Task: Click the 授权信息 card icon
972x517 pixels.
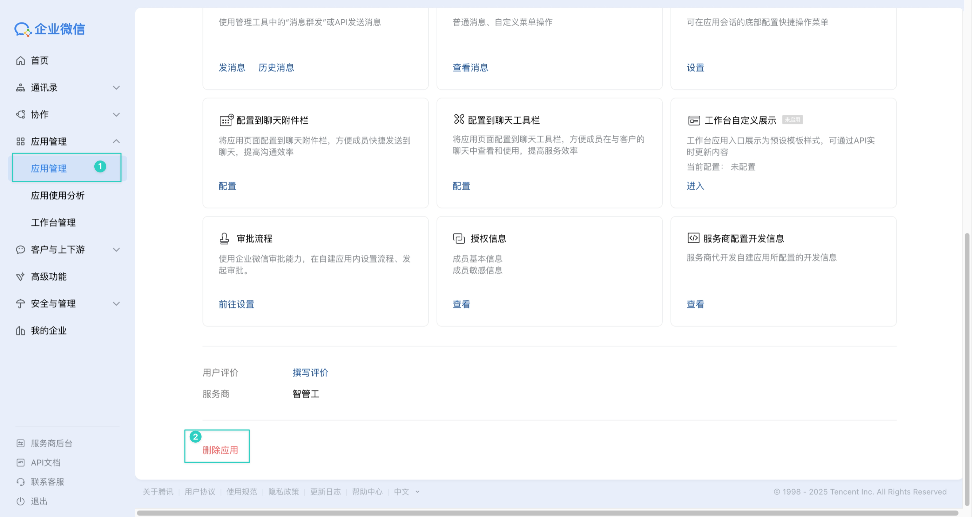Action: click(x=458, y=238)
